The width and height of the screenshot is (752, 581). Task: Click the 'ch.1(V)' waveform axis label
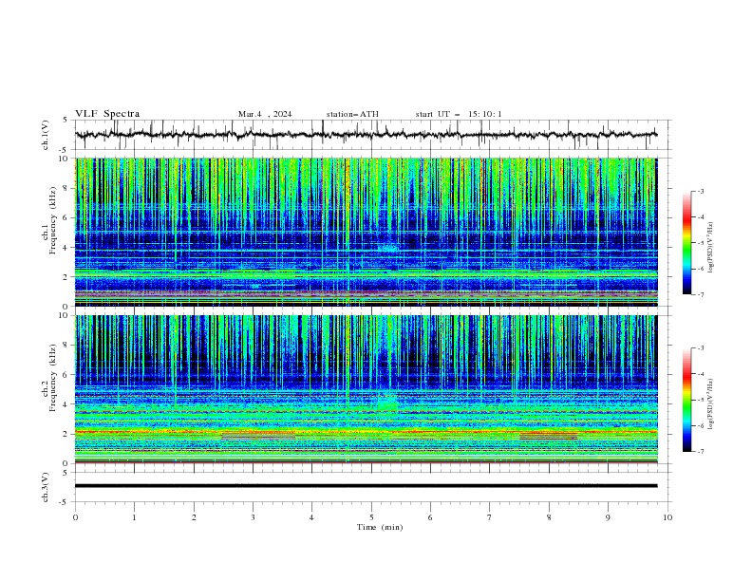46,135
